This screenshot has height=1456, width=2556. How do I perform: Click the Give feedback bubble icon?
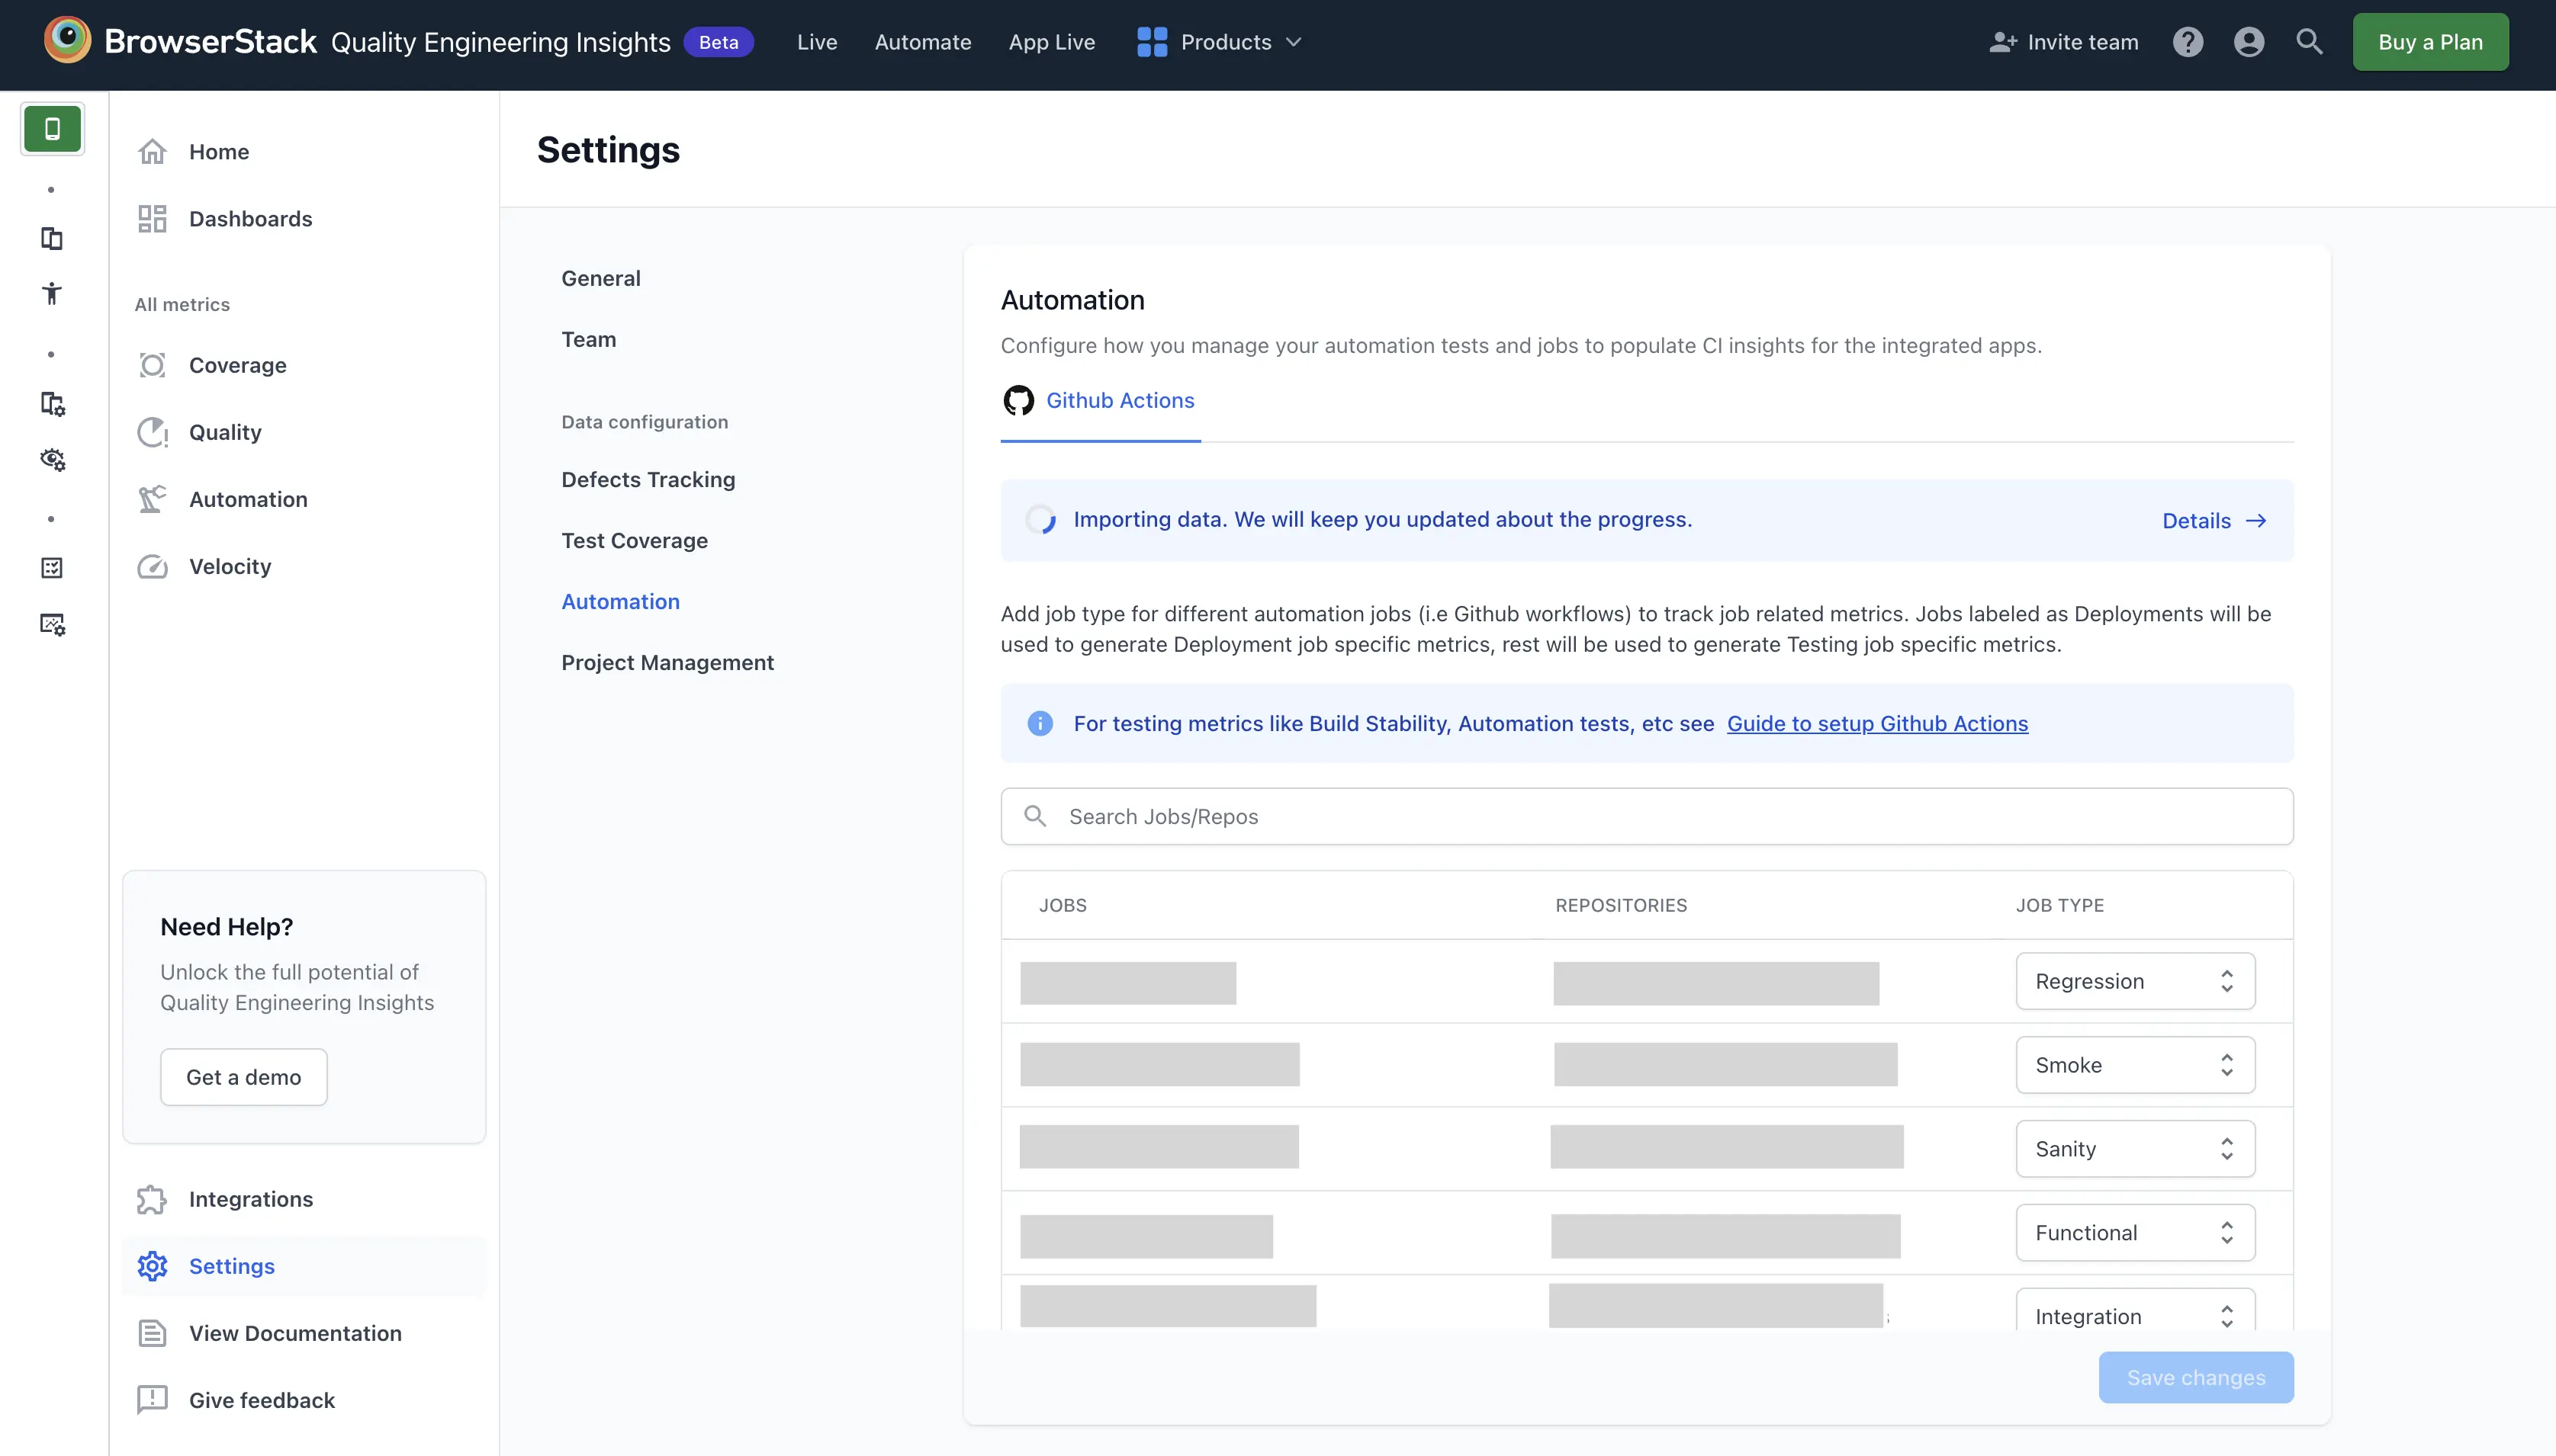[152, 1400]
